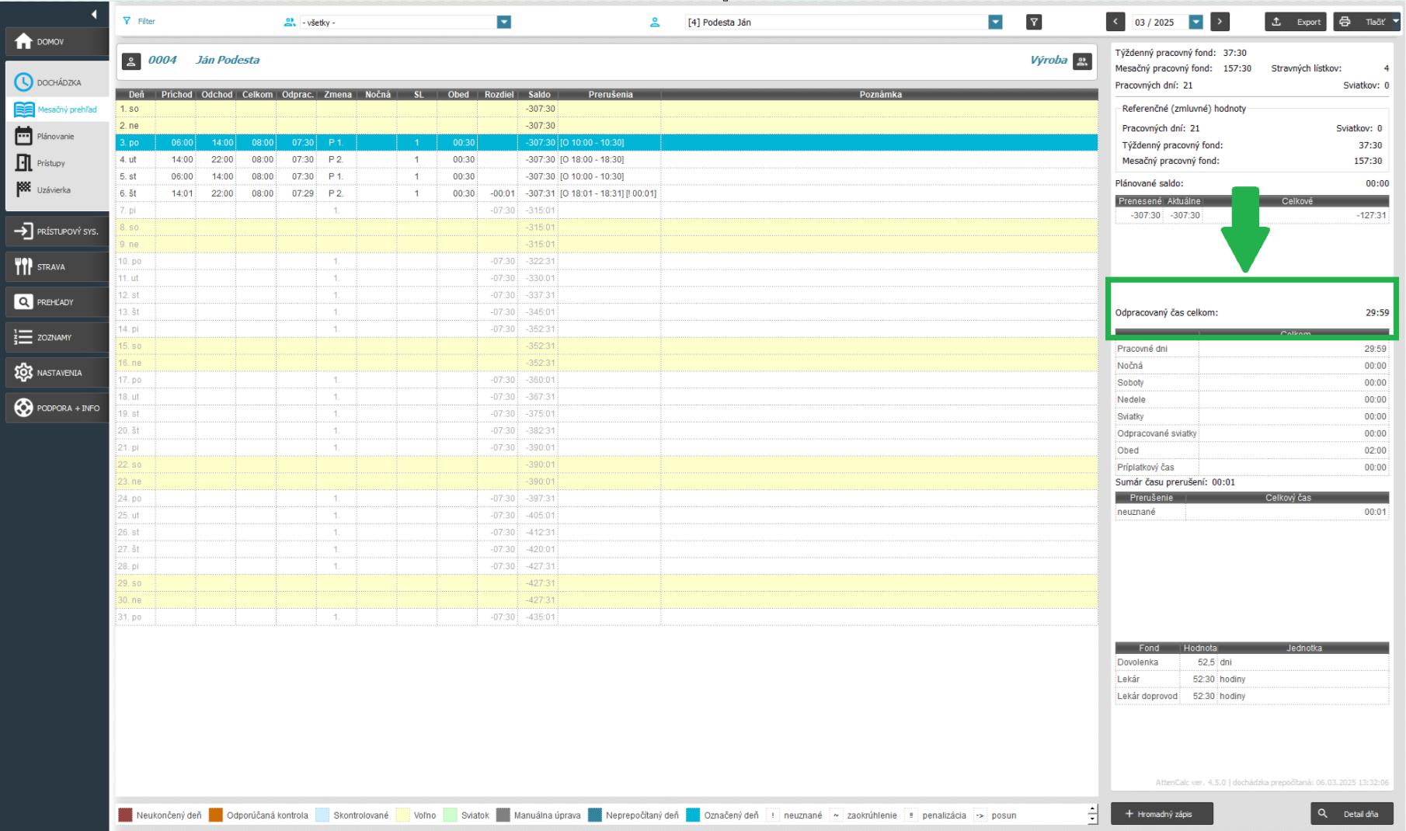Image resolution: width=1406 pixels, height=831 pixels.
Task: Click the Výroba department group icon
Action: coord(1081,61)
